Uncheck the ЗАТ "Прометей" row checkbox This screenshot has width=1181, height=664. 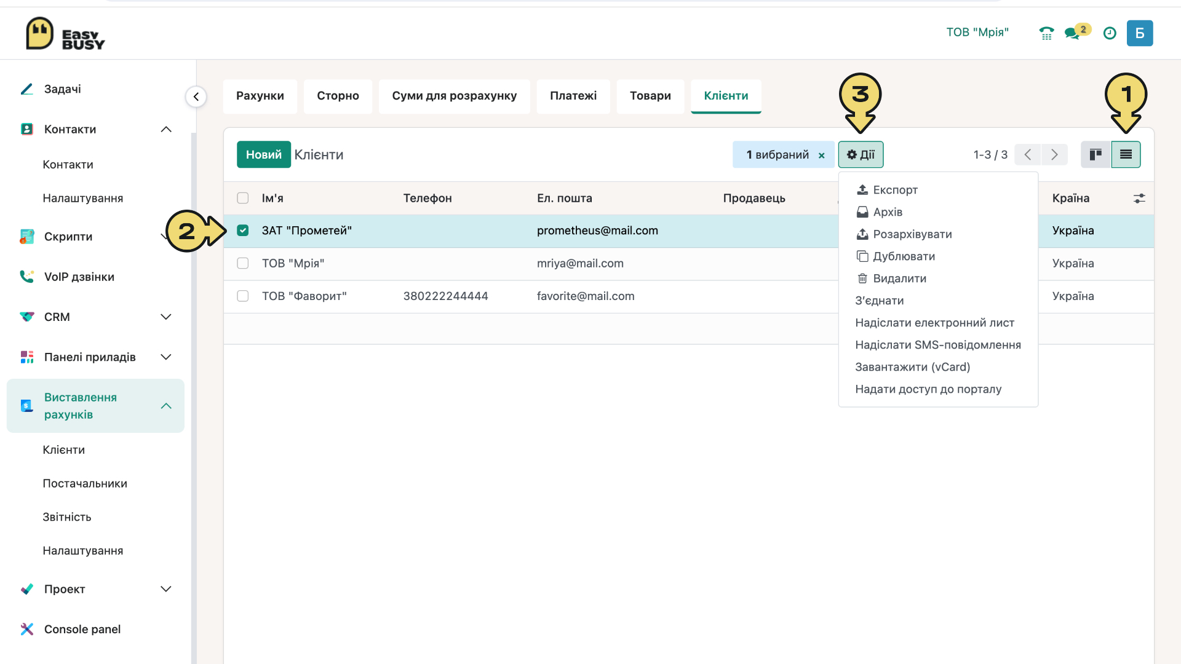pyautogui.click(x=243, y=231)
